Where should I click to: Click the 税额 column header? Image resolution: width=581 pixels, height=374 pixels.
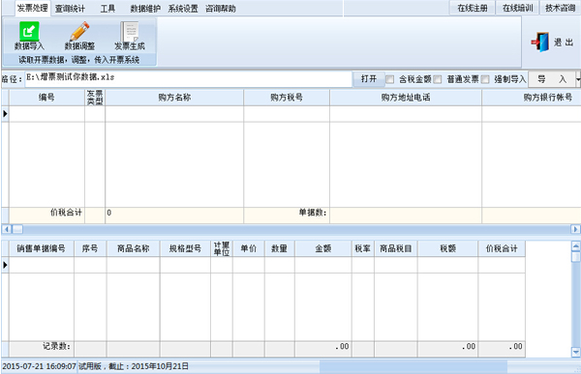447,248
